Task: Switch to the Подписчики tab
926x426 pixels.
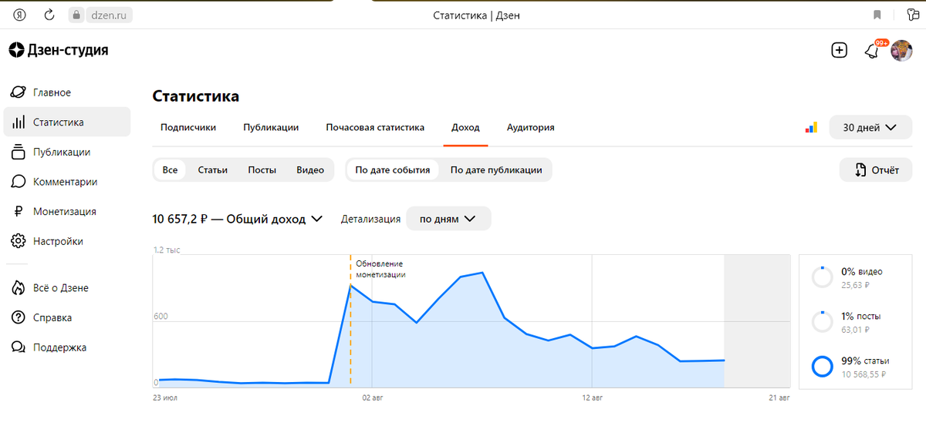Action: point(188,128)
